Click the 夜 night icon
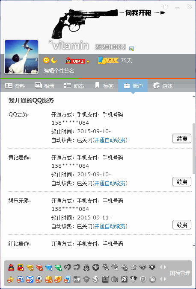This screenshot has height=289, width=196. pos(124,280)
